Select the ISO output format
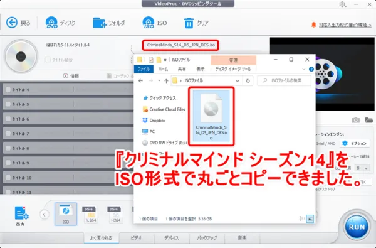Viewport: 376px width, 248px height. (x=66, y=214)
